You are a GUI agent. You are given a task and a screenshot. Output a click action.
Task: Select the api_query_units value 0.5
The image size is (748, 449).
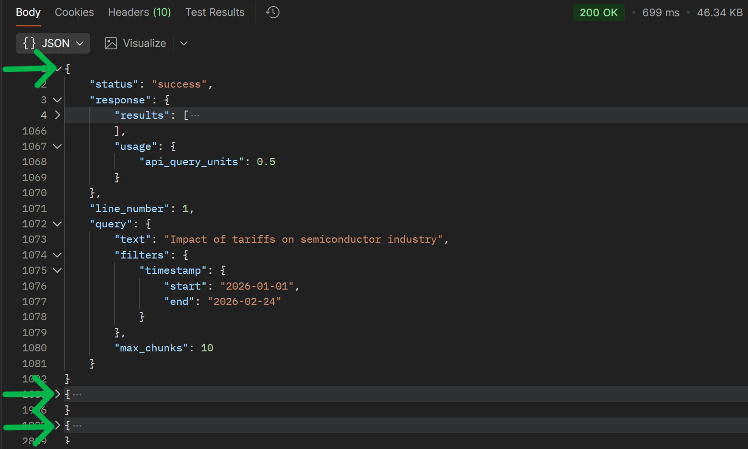(266, 161)
